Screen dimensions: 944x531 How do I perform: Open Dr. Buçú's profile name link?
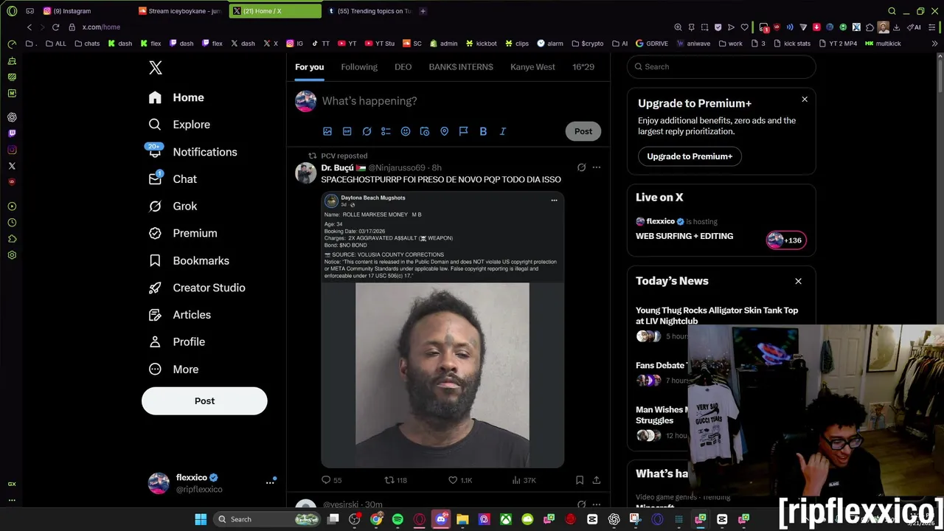(337, 168)
